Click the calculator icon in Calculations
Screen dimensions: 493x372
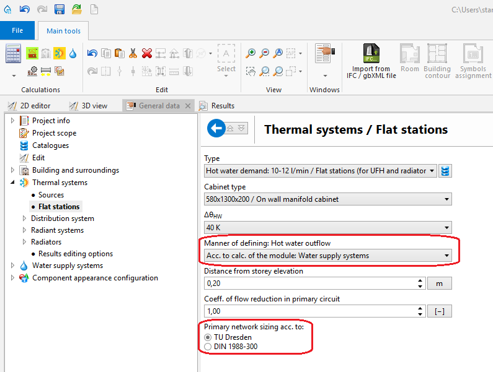(14, 54)
